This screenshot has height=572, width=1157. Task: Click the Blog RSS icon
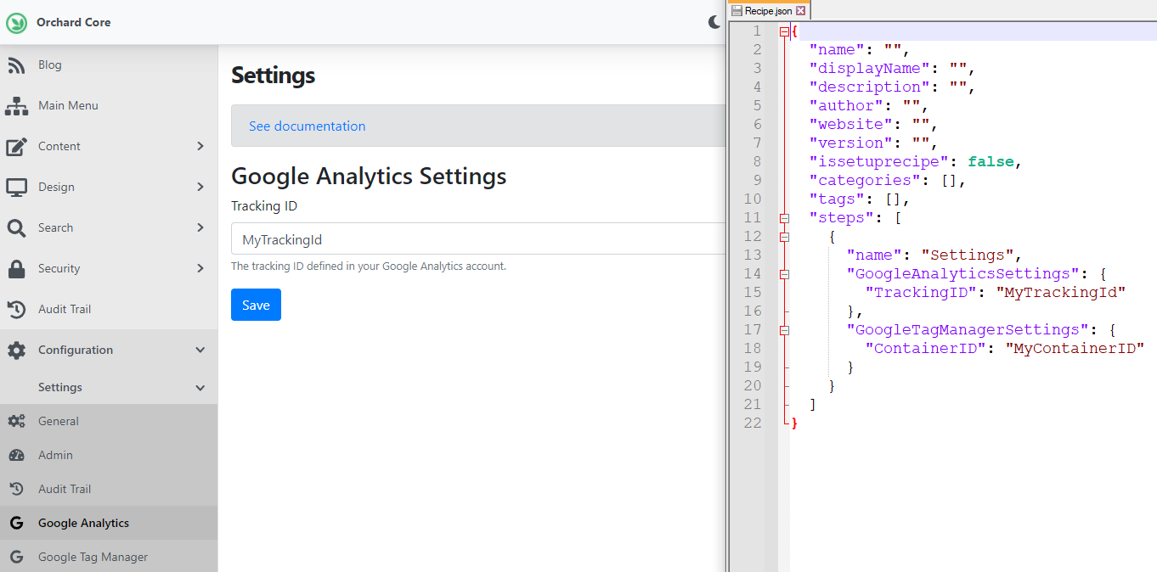[x=16, y=65]
